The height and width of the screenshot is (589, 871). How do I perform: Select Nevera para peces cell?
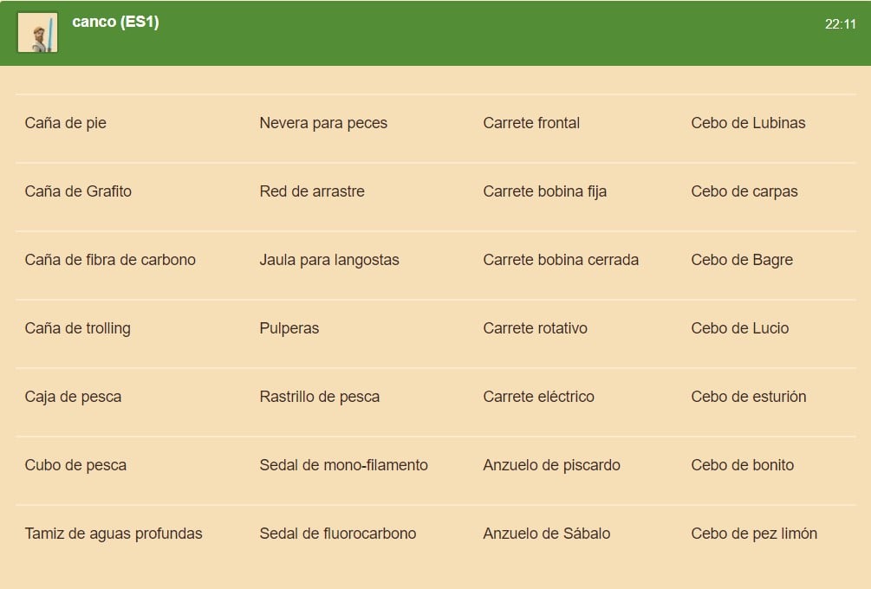pos(323,123)
